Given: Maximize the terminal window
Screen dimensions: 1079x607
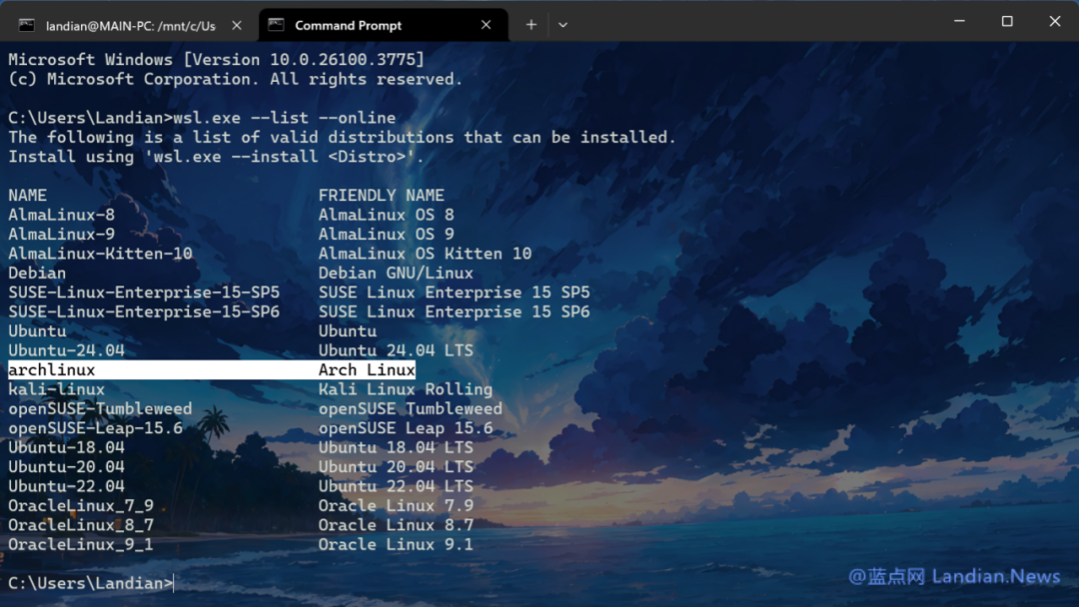Looking at the screenshot, I should pos(1007,21).
